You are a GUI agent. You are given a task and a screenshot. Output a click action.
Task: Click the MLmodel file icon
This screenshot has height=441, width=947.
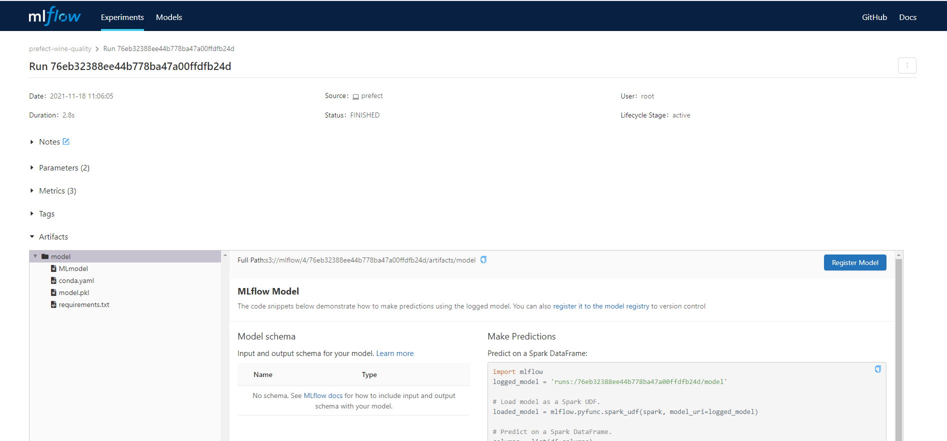point(53,268)
